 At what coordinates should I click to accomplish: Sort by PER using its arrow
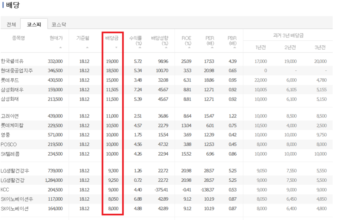(212, 48)
